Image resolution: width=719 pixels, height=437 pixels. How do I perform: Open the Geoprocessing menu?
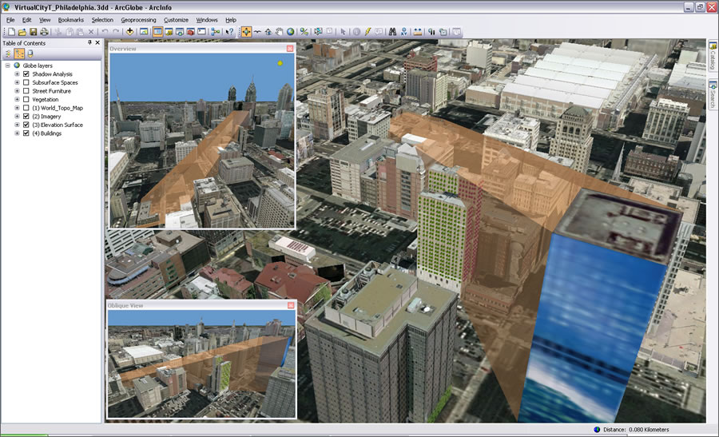pos(138,20)
